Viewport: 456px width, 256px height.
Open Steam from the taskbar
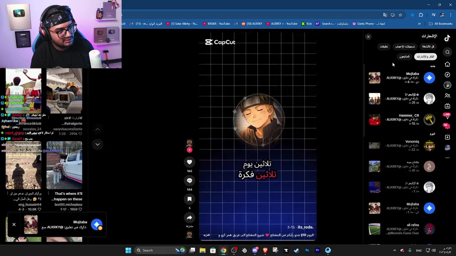[x=296, y=250]
